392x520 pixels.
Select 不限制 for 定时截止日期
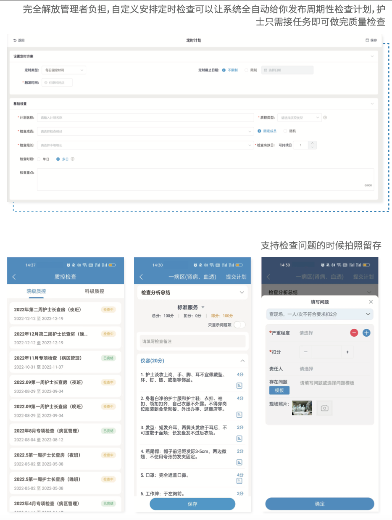point(230,70)
